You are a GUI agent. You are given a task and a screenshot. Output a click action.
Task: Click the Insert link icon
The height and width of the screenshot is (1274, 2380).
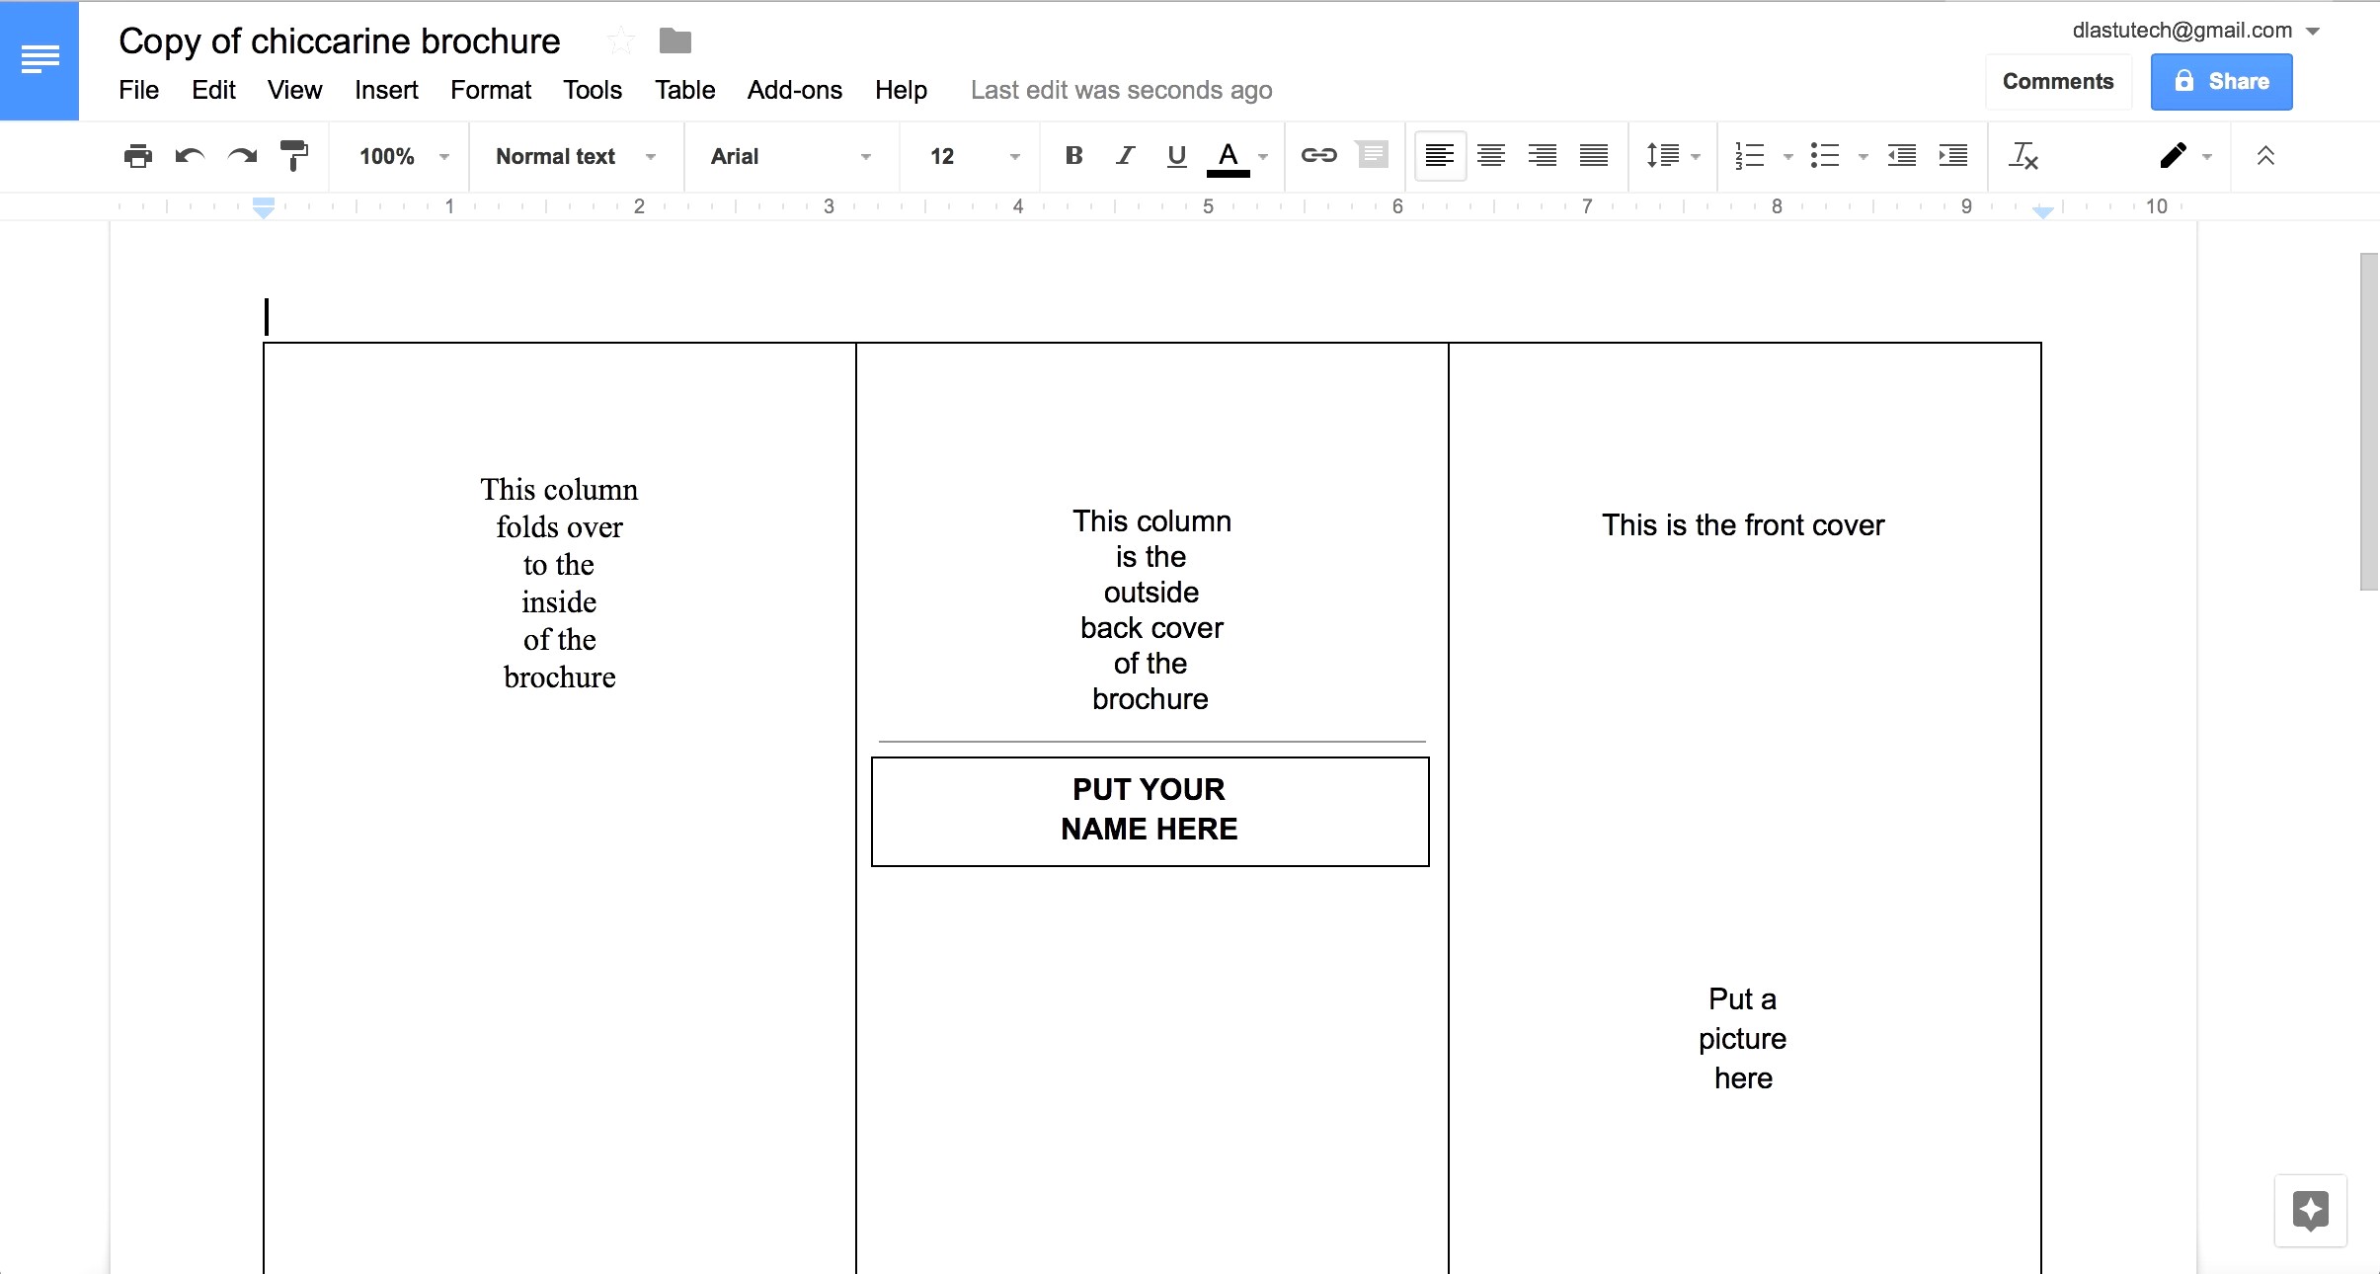1319,156
